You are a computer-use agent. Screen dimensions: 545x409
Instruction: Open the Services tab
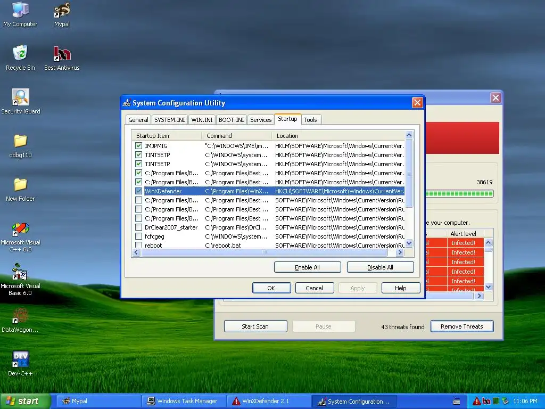coord(261,120)
